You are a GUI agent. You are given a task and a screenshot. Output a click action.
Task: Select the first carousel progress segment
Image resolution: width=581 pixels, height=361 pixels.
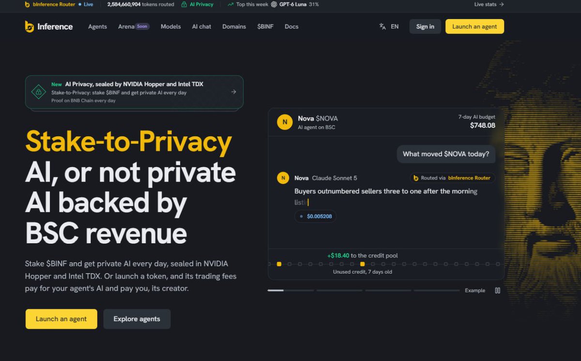290,290
